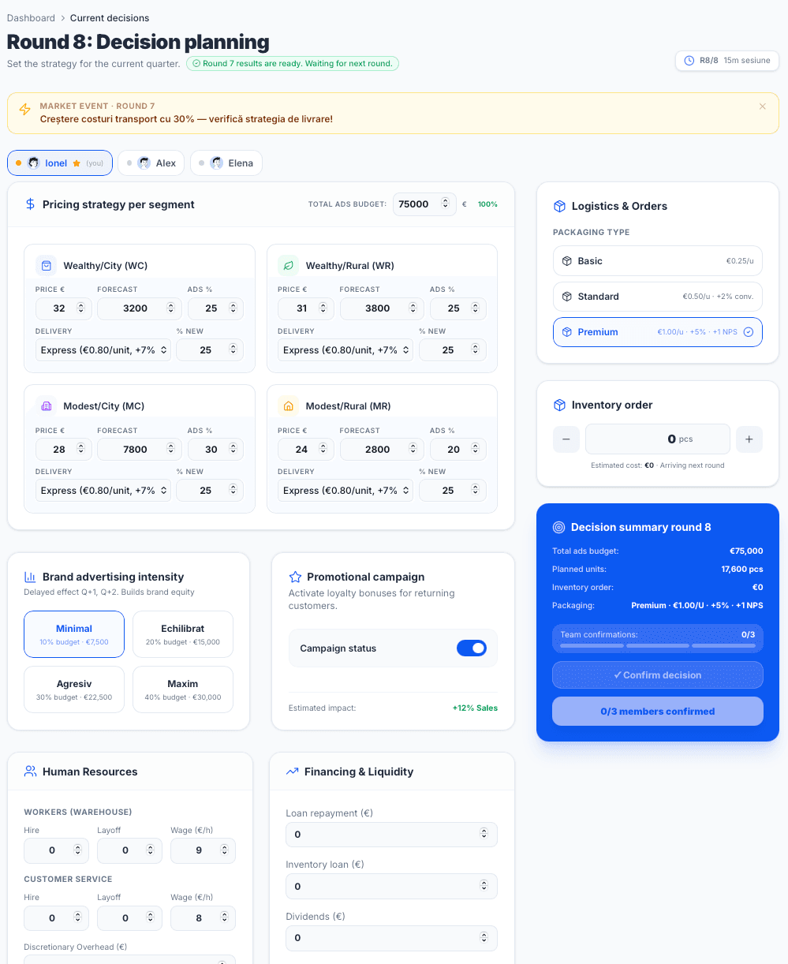Decrease inventory order with minus button

coord(566,439)
